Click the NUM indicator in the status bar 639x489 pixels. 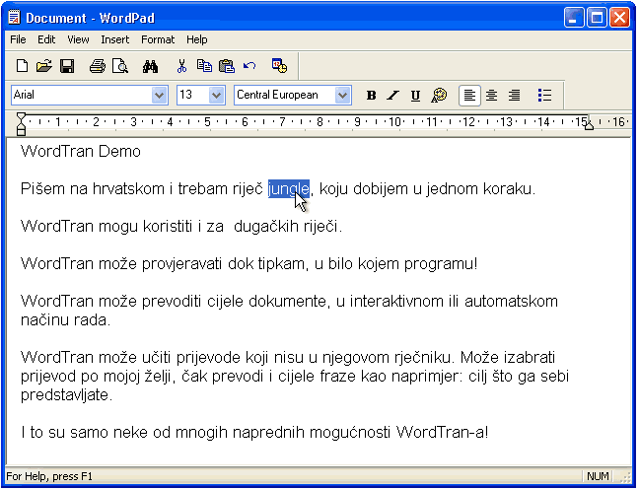[598, 476]
